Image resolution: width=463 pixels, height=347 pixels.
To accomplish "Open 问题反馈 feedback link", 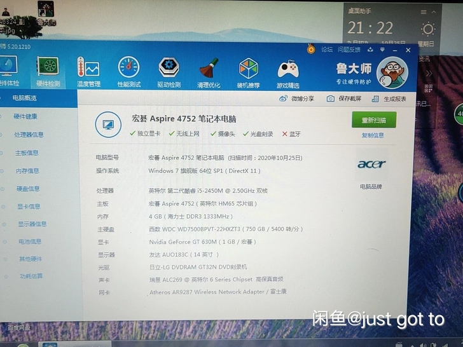I will click(349, 50).
